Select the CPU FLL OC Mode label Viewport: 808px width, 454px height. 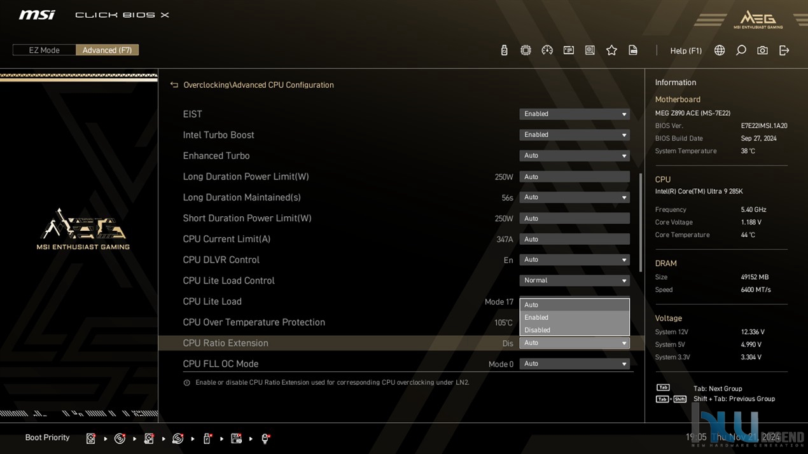click(x=221, y=364)
